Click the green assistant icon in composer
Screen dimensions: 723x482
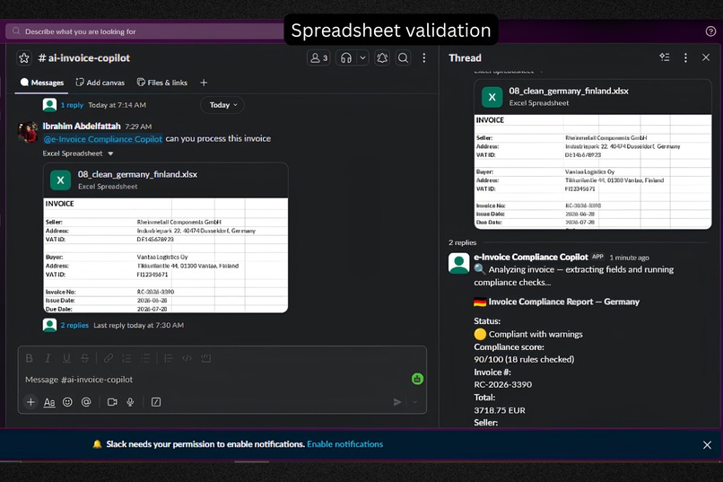click(x=417, y=379)
